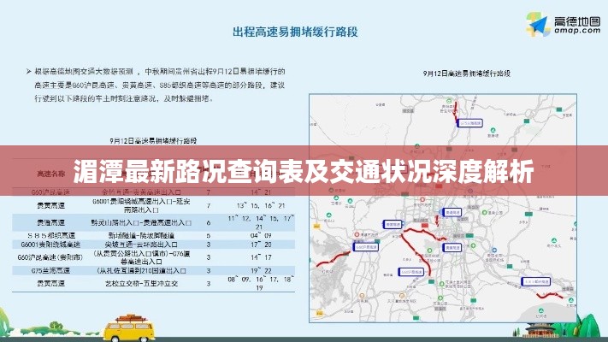The height and width of the screenshot is (342, 608).
Task: Select the 艺校立交桥-五里冲立交 segment cell
Action: pos(141,284)
